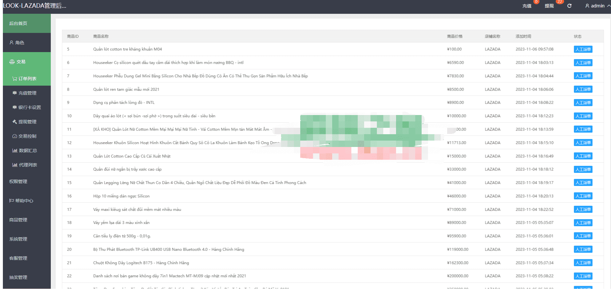
Task: Expand the 商品管理 sidebar section
Action: click(19, 220)
